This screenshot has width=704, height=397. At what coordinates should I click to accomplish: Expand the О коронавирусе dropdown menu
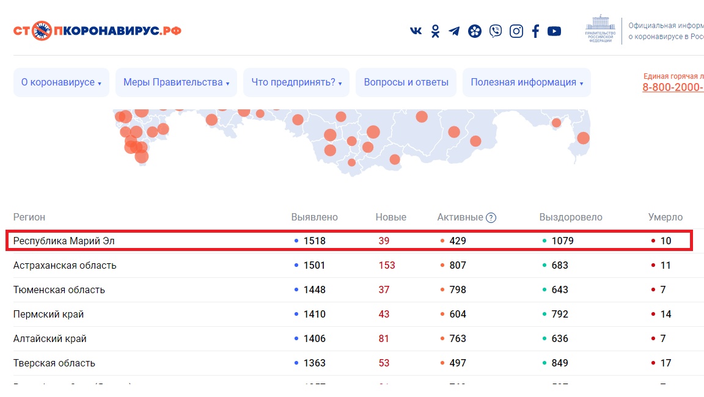[61, 82]
